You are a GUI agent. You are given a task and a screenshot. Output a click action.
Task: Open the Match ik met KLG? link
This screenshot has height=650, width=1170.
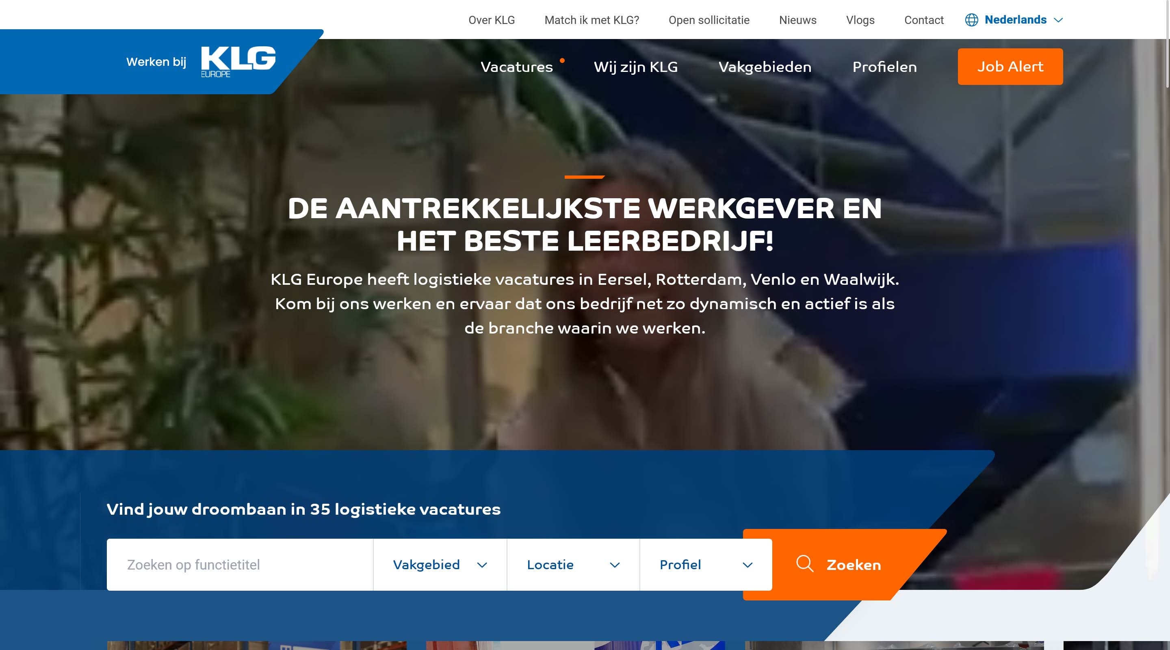[x=591, y=20]
